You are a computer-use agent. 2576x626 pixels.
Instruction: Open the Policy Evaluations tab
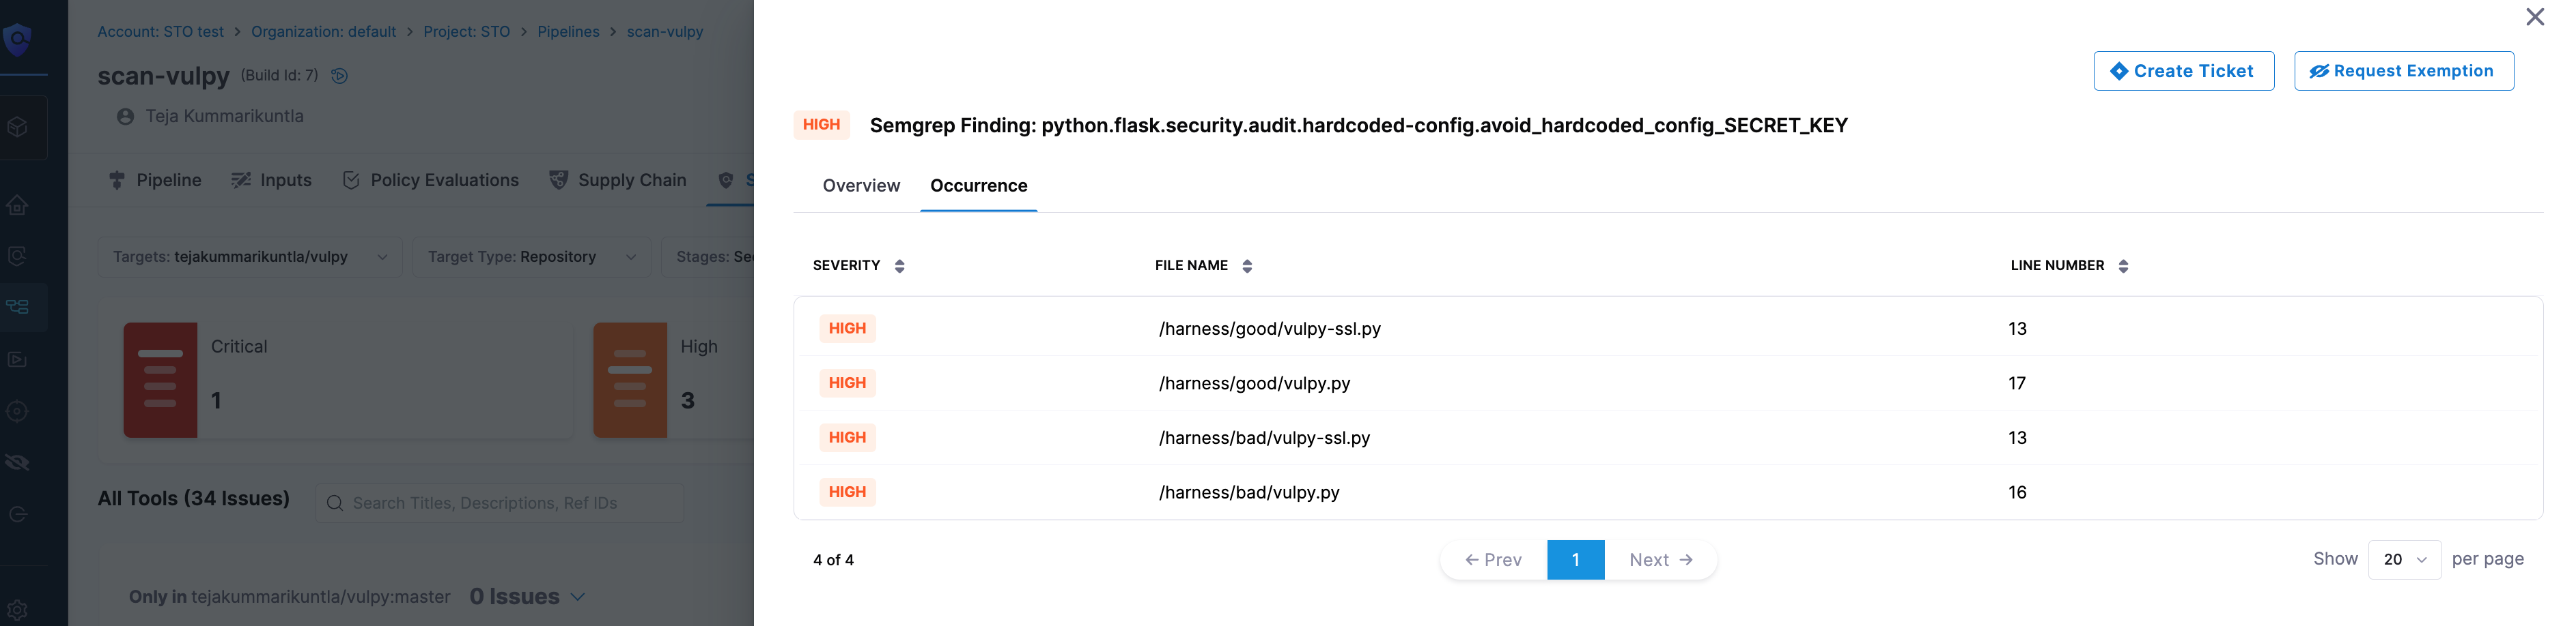pyautogui.click(x=431, y=181)
